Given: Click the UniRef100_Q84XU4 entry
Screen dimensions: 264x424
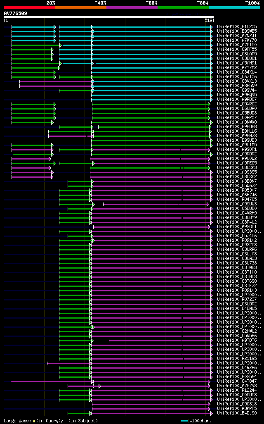Looking at the screenshot, I should coord(237,72).
